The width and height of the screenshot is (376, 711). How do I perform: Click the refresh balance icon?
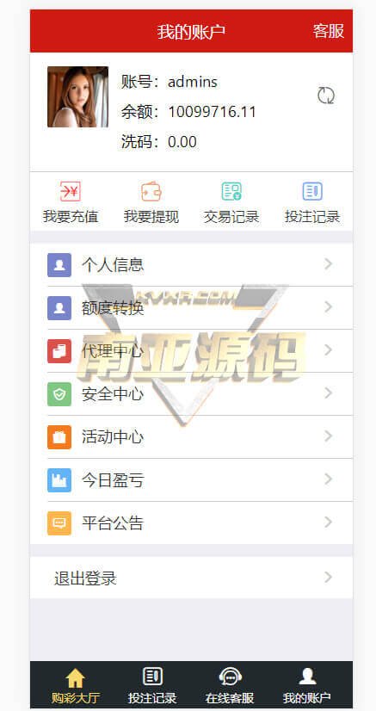(326, 96)
